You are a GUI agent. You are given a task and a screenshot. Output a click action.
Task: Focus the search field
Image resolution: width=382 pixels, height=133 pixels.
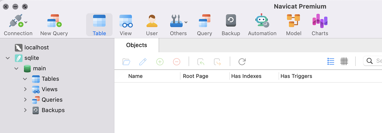click(x=373, y=61)
